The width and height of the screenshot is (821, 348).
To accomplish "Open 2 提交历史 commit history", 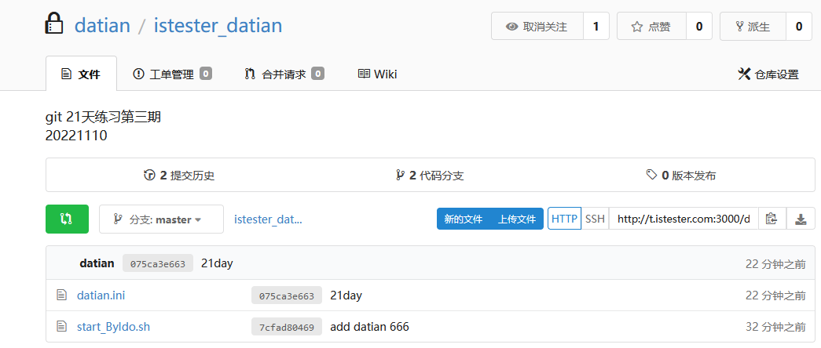I will click(179, 176).
